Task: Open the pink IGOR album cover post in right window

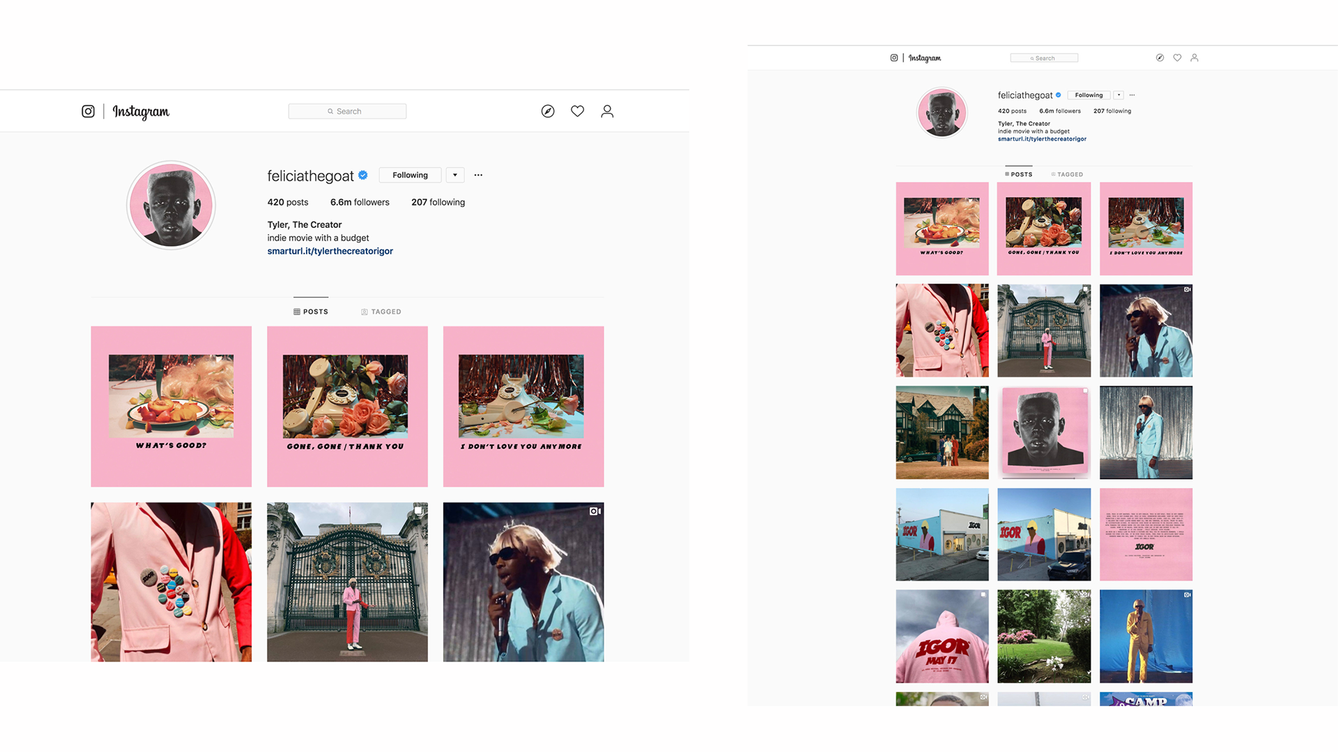Action: pos(1044,432)
